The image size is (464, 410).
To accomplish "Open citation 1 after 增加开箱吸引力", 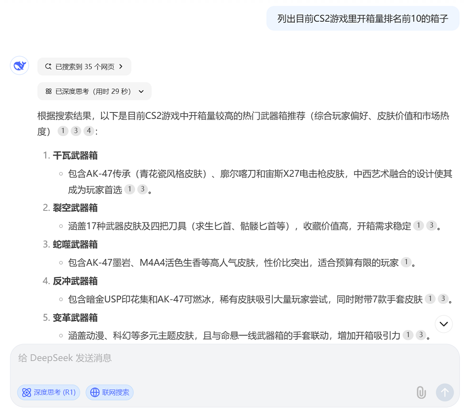I will point(408,335).
